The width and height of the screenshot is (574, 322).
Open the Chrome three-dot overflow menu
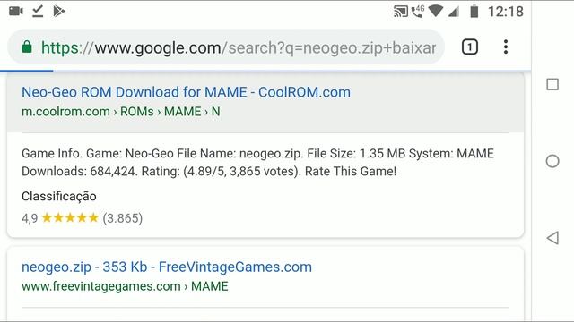(x=506, y=47)
